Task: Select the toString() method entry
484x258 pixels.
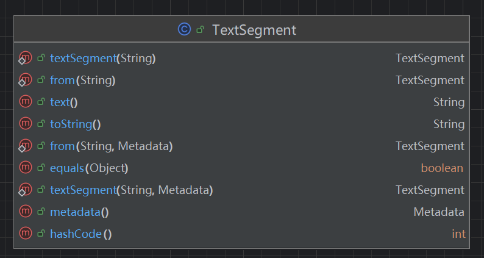Action: point(75,124)
